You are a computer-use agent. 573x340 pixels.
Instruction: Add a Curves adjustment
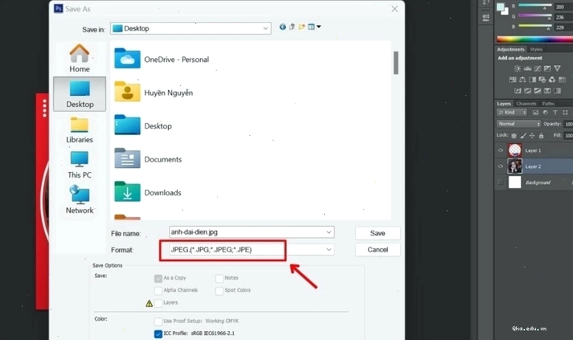point(537,69)
